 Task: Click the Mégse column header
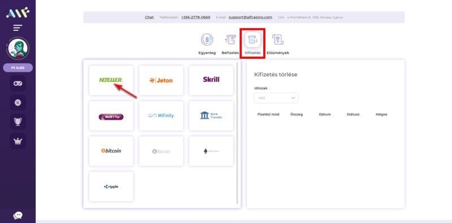coord(381,115)
